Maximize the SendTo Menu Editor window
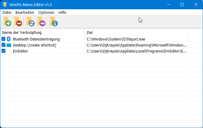Screen dimensions: 203x128 pos(182,5)
